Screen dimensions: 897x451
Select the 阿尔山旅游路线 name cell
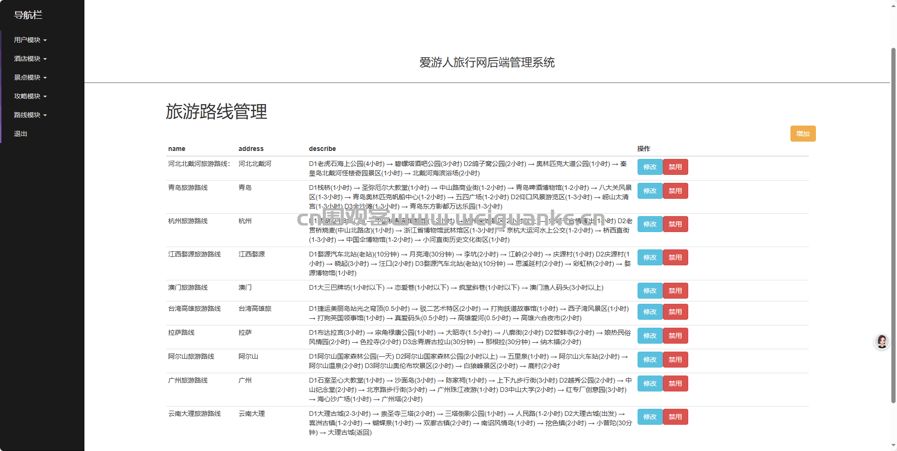191,356
